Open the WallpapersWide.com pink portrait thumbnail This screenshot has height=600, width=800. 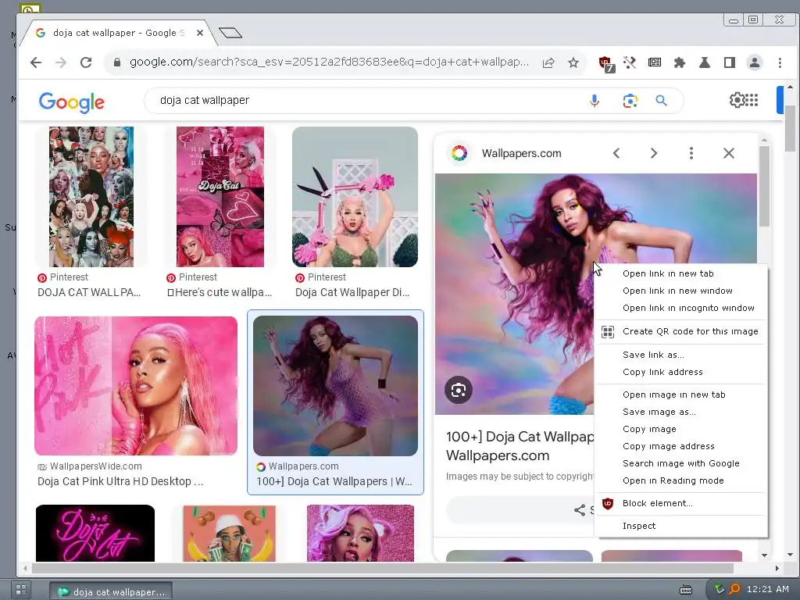[x=136, y=386]
